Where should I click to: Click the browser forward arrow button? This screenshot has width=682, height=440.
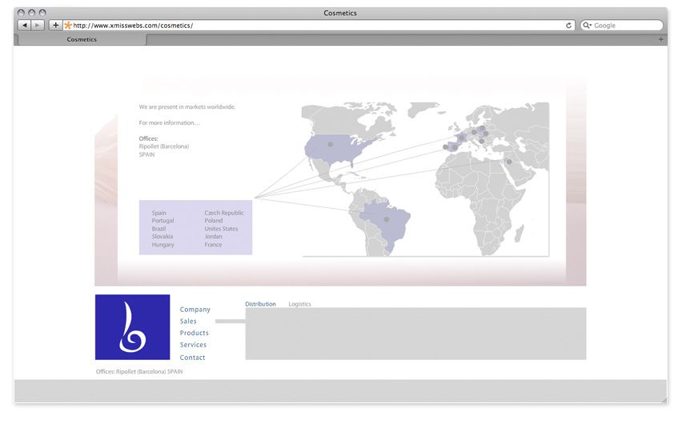pyautogui.click(x=38, y=26)
